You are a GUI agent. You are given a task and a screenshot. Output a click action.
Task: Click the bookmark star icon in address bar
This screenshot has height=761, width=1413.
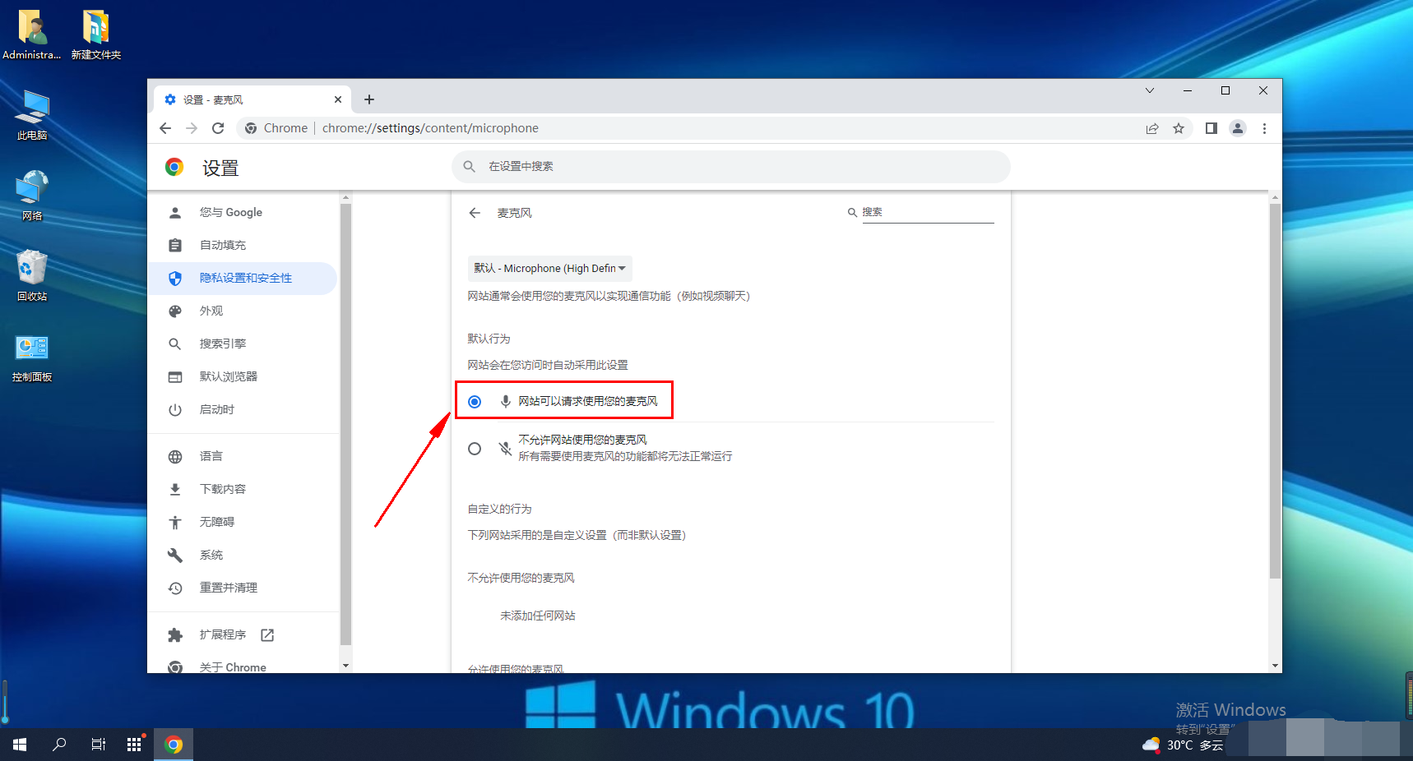[x=1179, y=128]
